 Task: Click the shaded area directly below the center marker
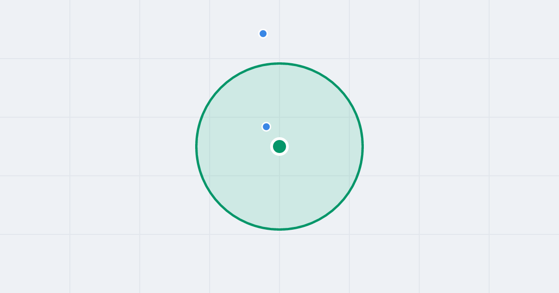[x=279, y=191]
